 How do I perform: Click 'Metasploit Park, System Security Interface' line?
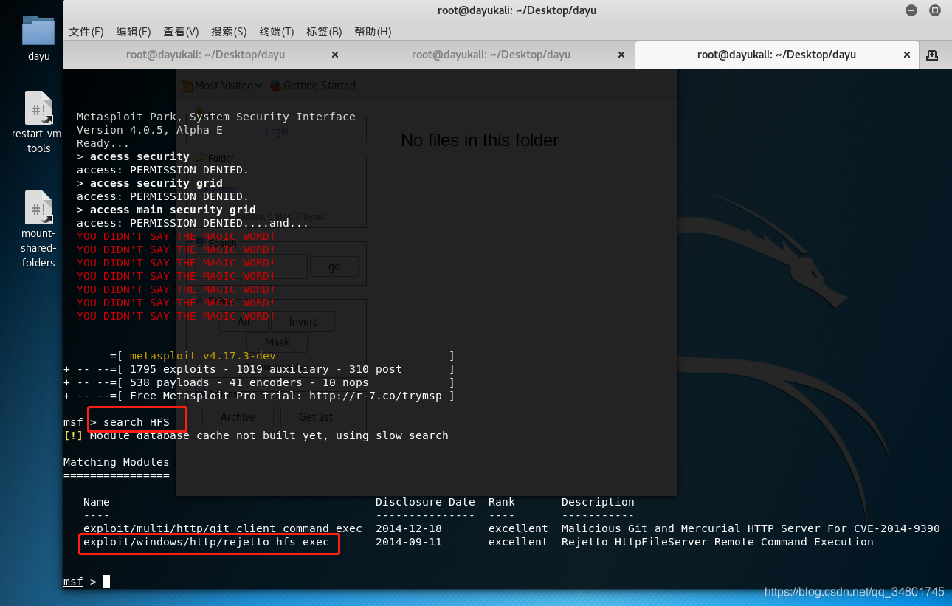(216, 117)
